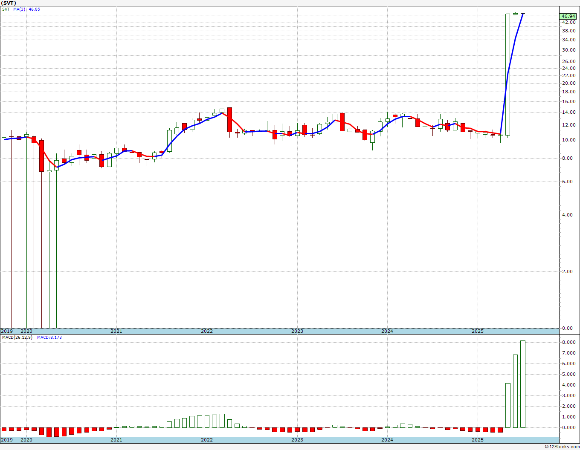Click 2019 on the price chart time axis

pyautogui.click(x=6, y=331)
